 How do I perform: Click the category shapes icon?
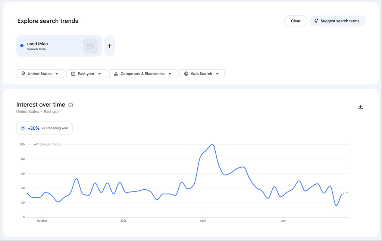point(116,74)
